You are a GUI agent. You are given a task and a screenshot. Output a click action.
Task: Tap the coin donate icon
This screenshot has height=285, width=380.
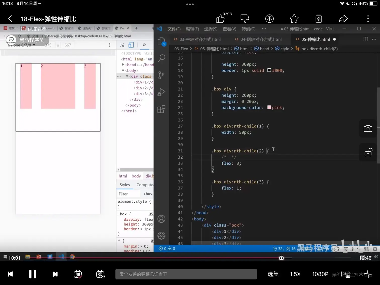click(x=269, y=19)
